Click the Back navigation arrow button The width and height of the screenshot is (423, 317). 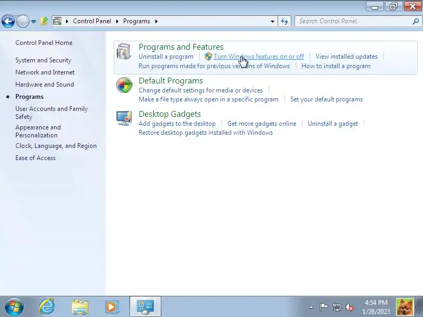click(8, 21)
